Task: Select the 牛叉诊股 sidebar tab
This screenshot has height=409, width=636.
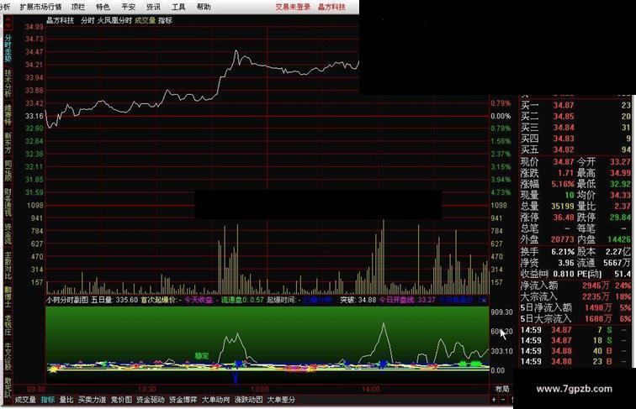Action: pyautogui.click(x=8, y=356)
